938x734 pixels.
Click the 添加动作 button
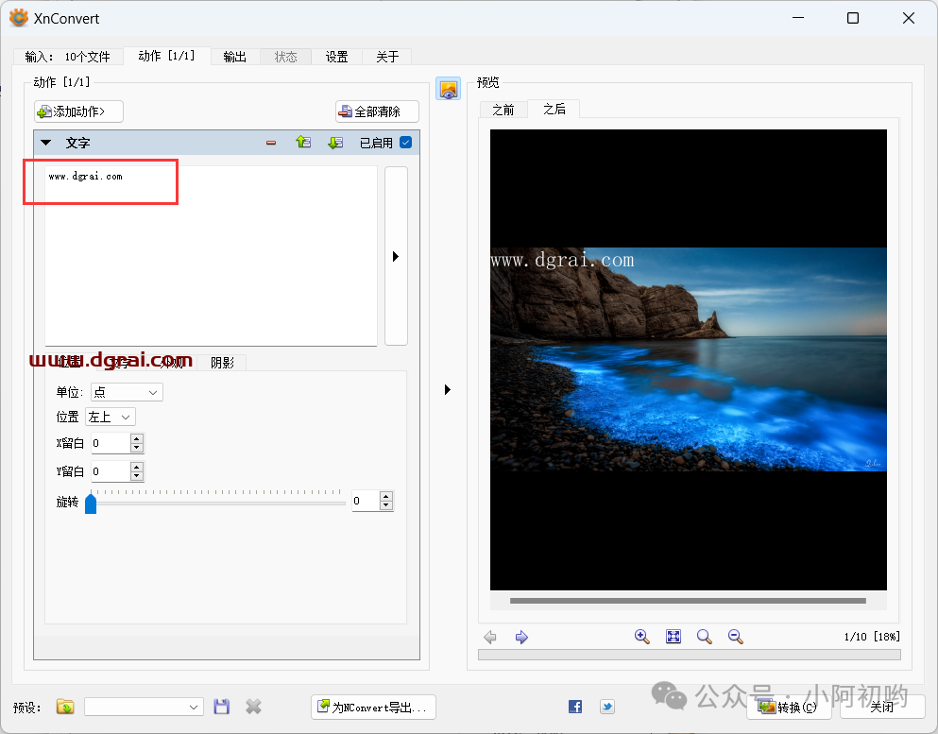tap(79, 111)
